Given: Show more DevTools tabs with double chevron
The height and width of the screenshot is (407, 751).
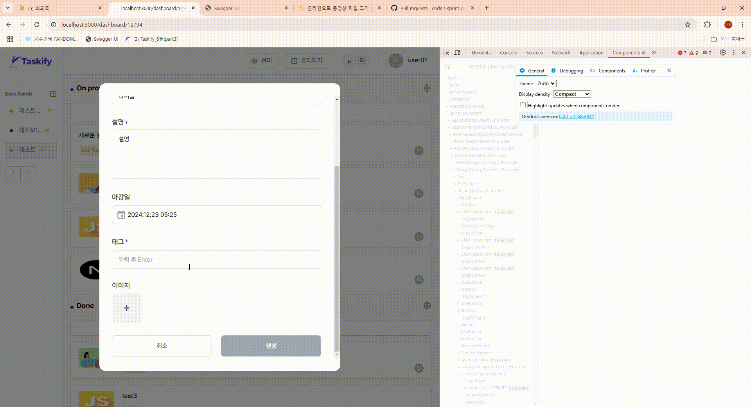Looking at the screenshot, I should pos(654,52).
